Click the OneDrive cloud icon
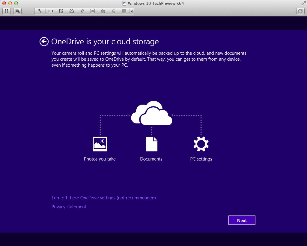The height and width of the screenshot is (246, 307). (151, 113)
